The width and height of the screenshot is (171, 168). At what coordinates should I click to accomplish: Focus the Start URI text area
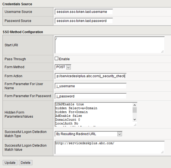pos(109,45)
